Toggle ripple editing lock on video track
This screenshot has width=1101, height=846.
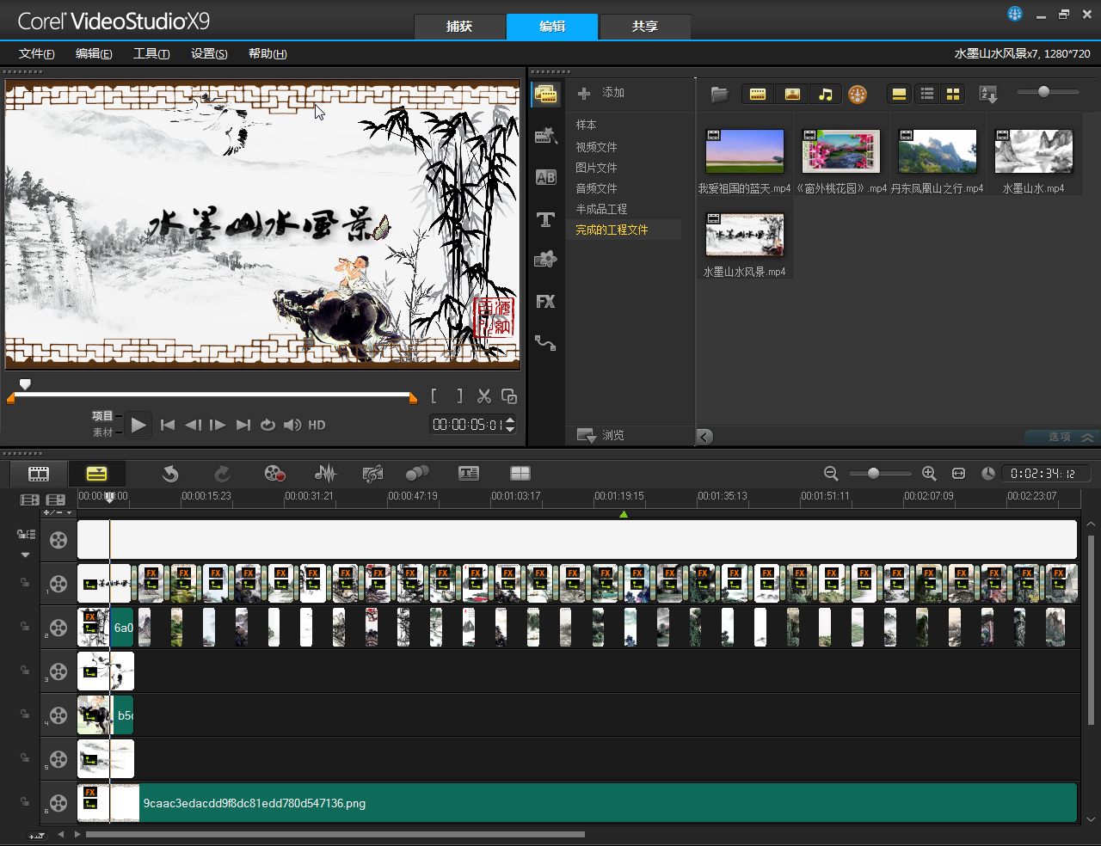[x=26, y=534]
